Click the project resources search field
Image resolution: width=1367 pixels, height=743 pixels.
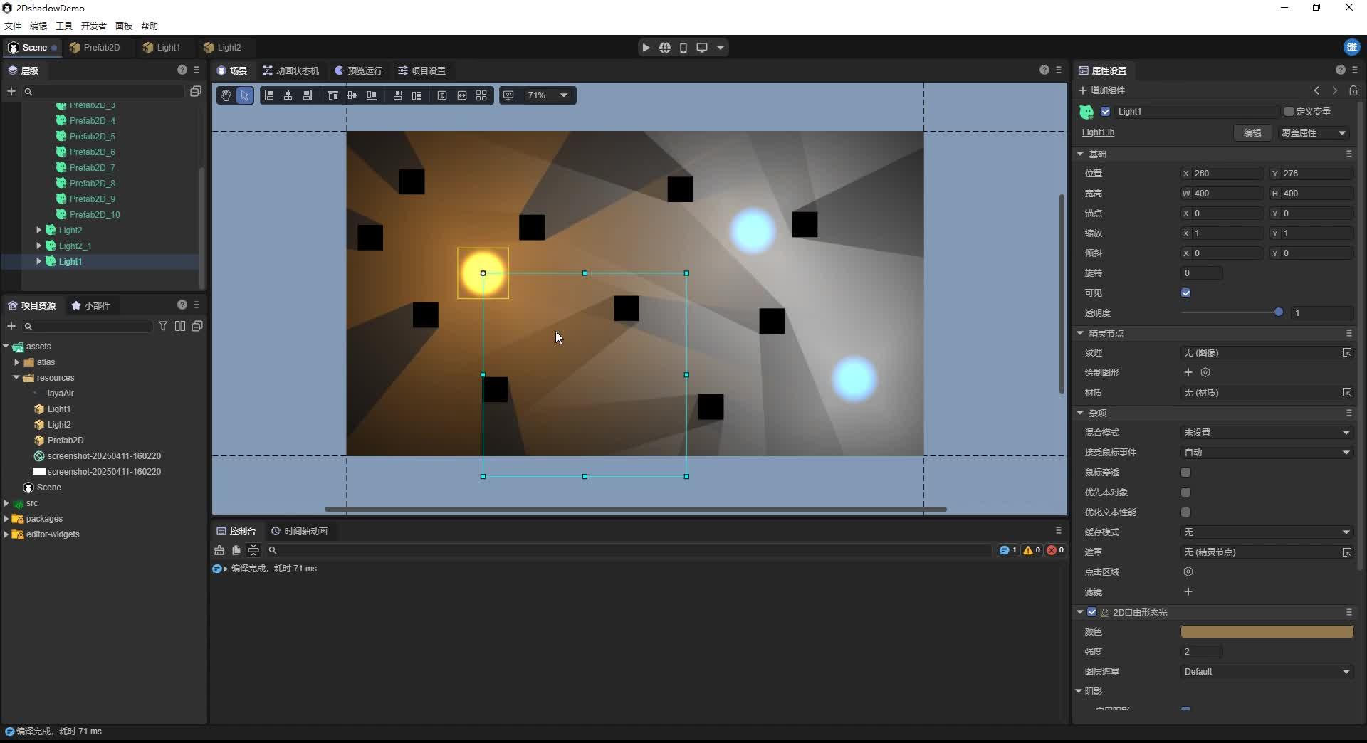pyautogui.click(x=85, y=326)
